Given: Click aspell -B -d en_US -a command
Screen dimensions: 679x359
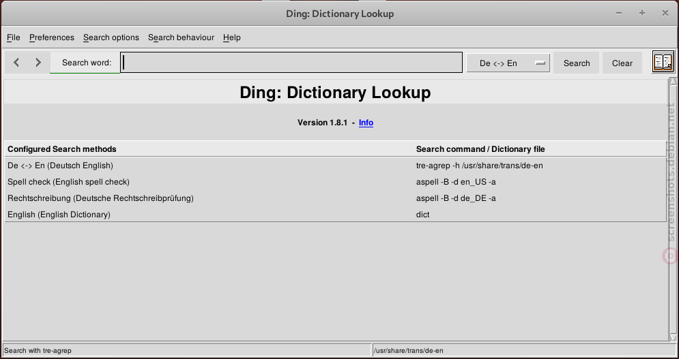Looking at the screenshot, I should pyautogui.click(x=456, y=182).
